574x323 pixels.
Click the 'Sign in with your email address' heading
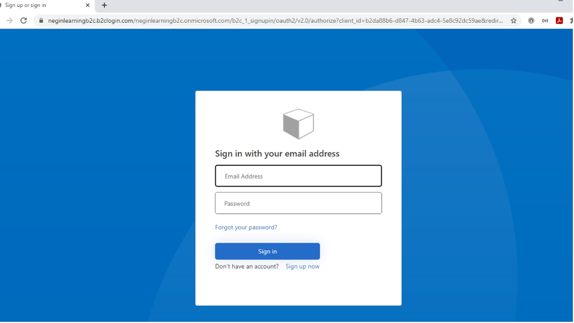(x=277, y=154)
